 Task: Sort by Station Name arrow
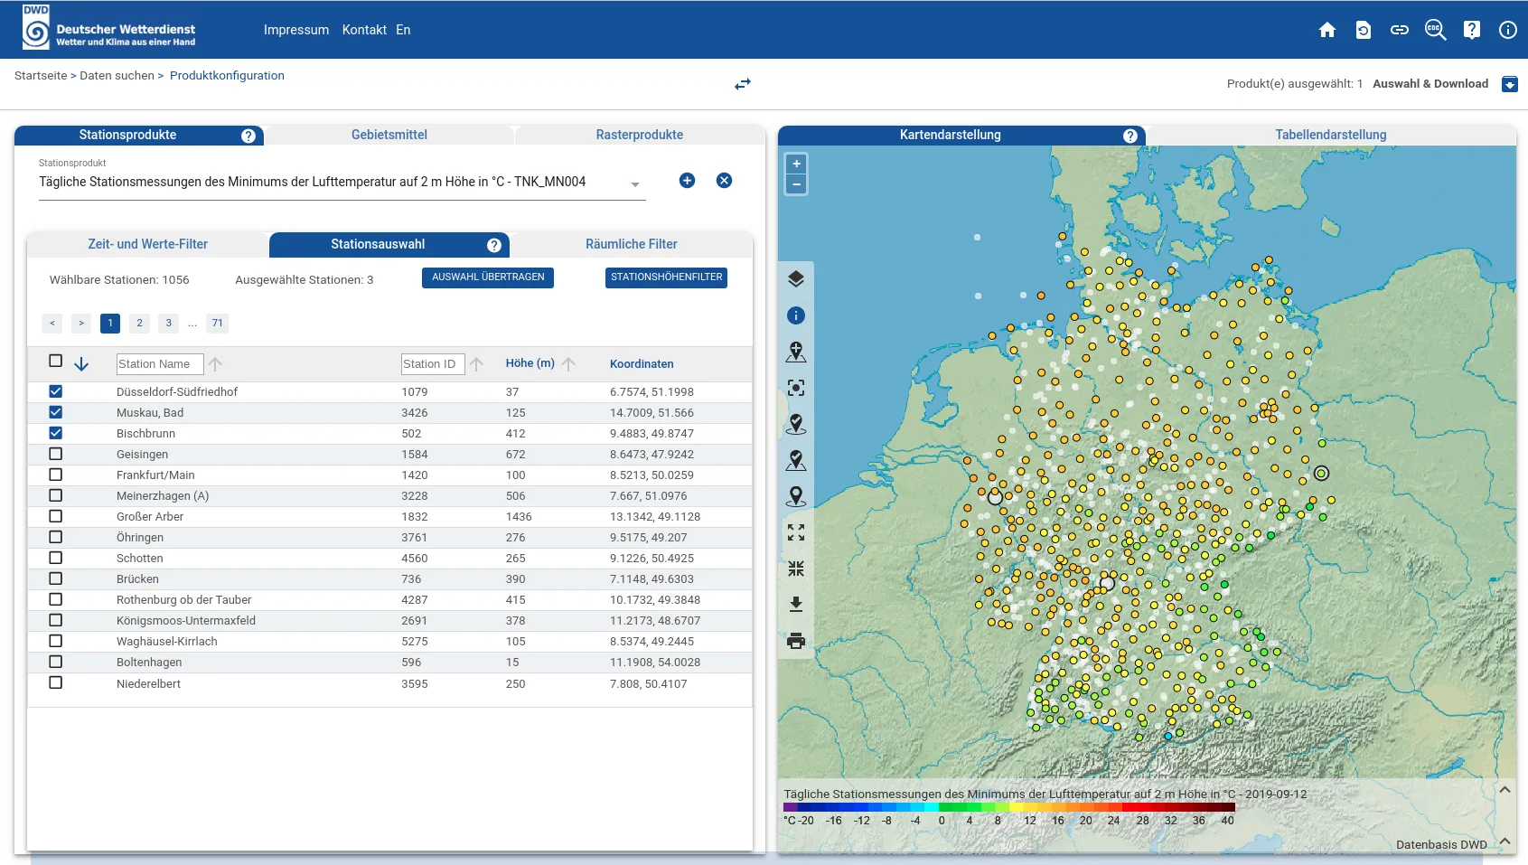(x=215, y=364)
